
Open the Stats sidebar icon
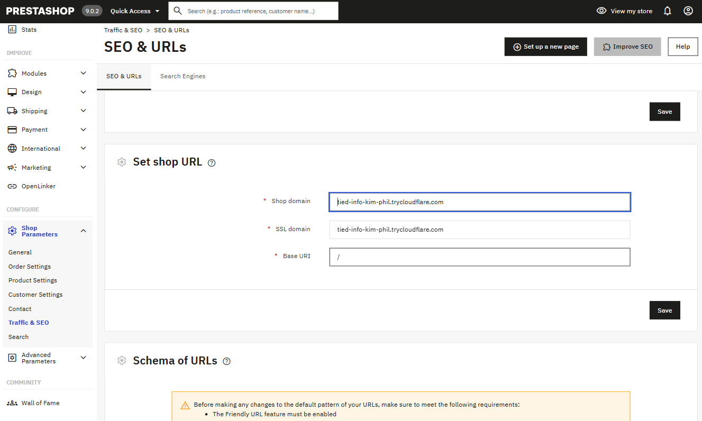pyautogui.click(x=12, y=30)
